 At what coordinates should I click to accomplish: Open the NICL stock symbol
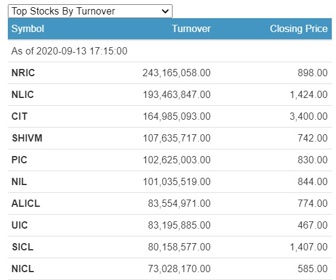point(23,269)
